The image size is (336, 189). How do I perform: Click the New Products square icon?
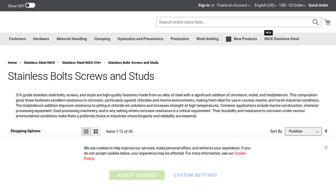pos(228,39)
